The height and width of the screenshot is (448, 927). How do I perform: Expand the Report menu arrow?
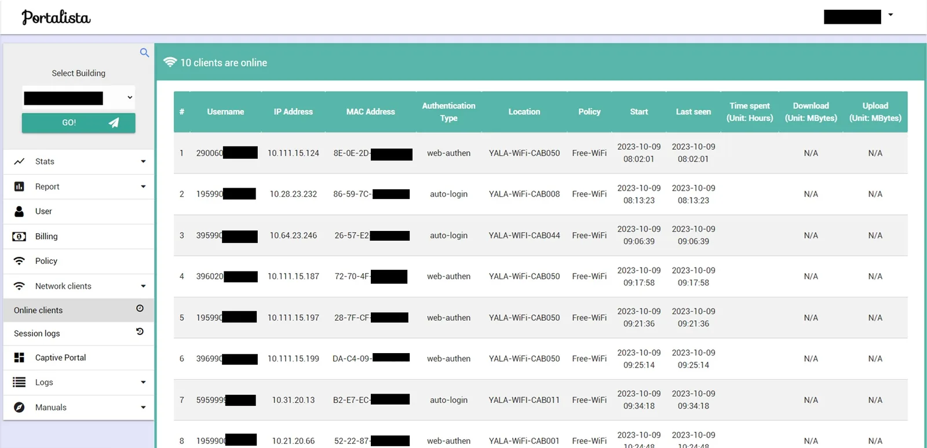point(143,186)
